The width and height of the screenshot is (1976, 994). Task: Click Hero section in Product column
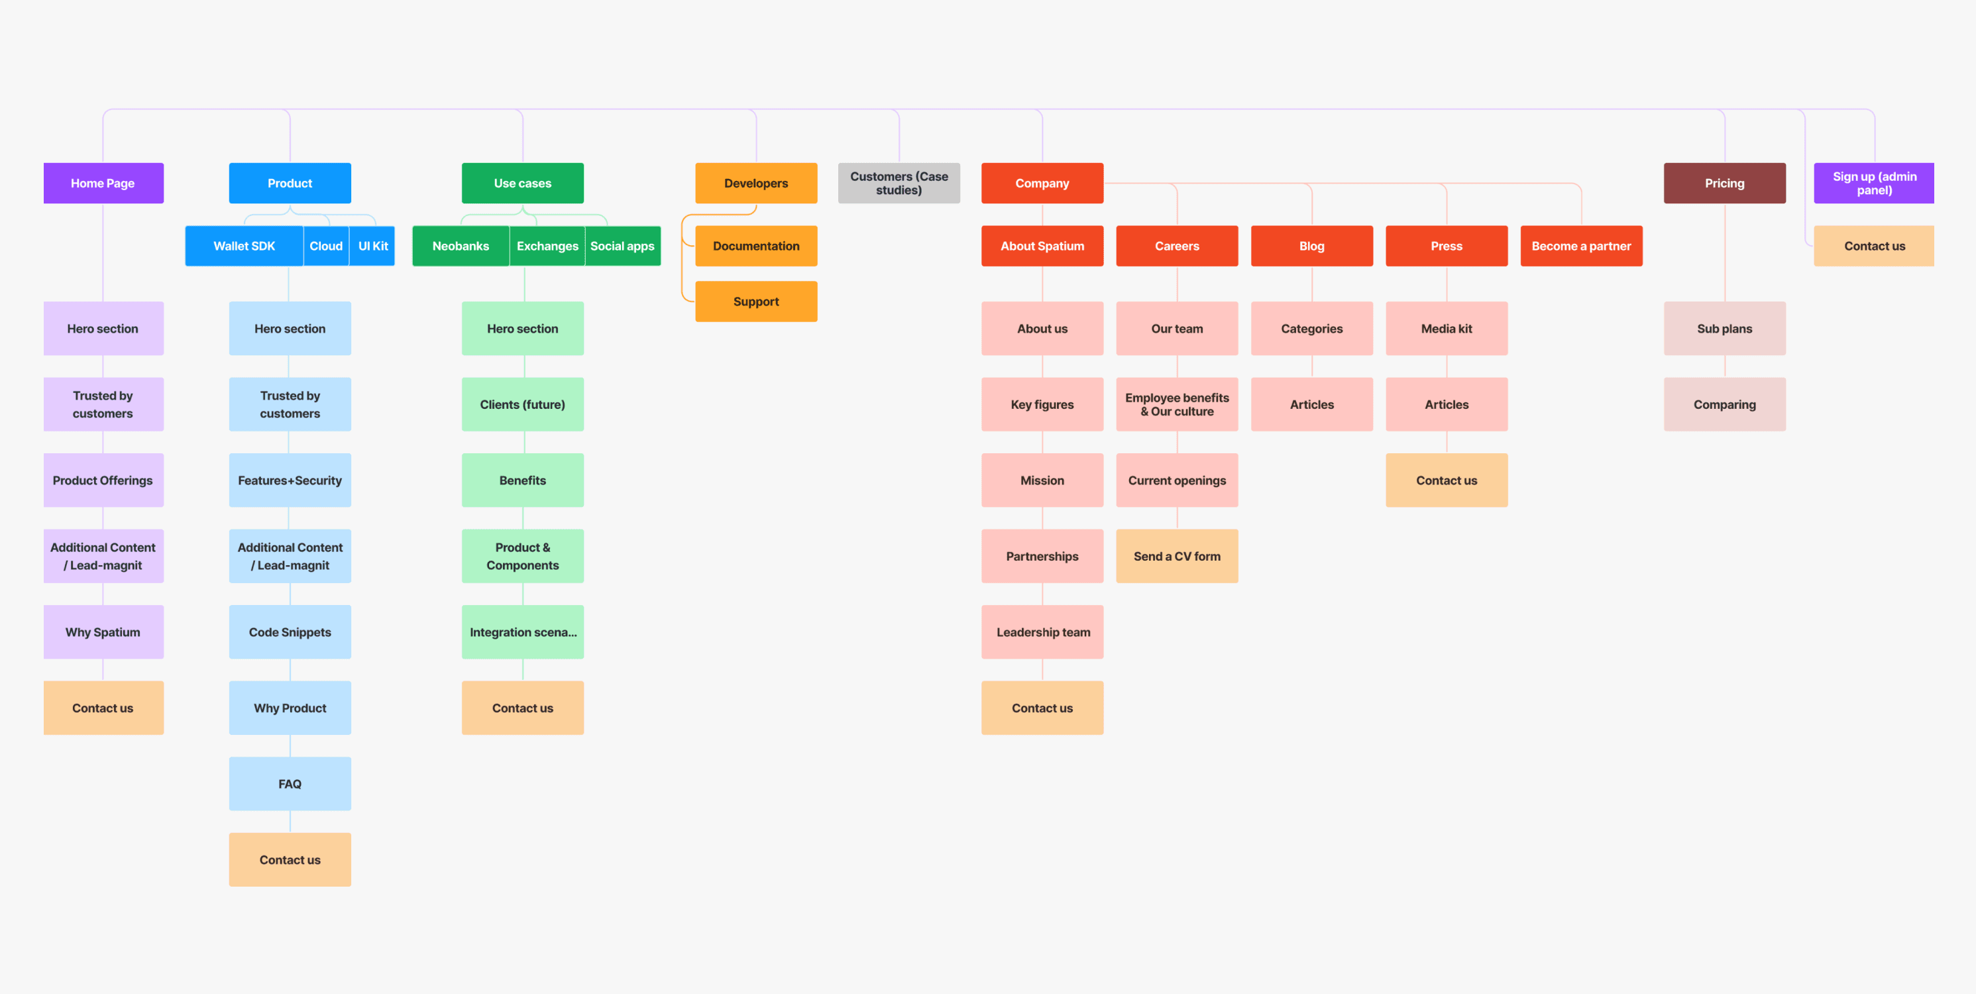(x=290, y=328)
